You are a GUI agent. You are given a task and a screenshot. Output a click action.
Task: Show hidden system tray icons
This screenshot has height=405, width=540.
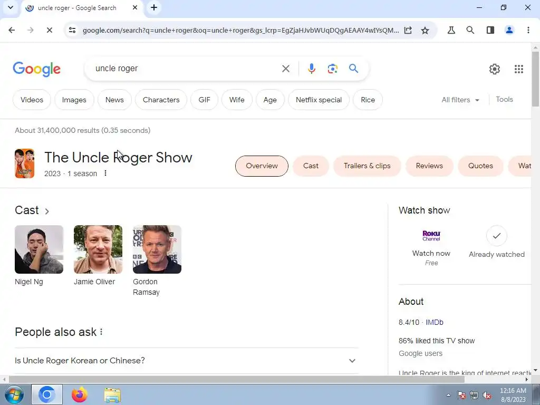click(448, 395)
